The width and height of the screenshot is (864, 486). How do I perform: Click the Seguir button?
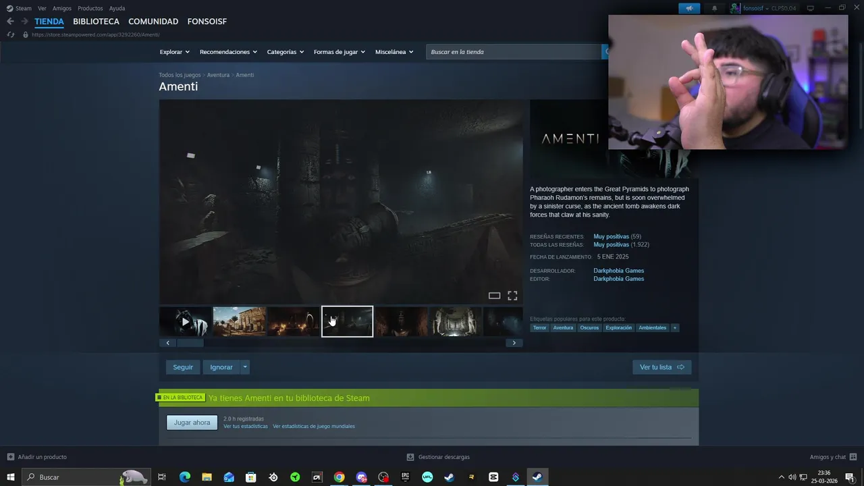coord(183,367)
